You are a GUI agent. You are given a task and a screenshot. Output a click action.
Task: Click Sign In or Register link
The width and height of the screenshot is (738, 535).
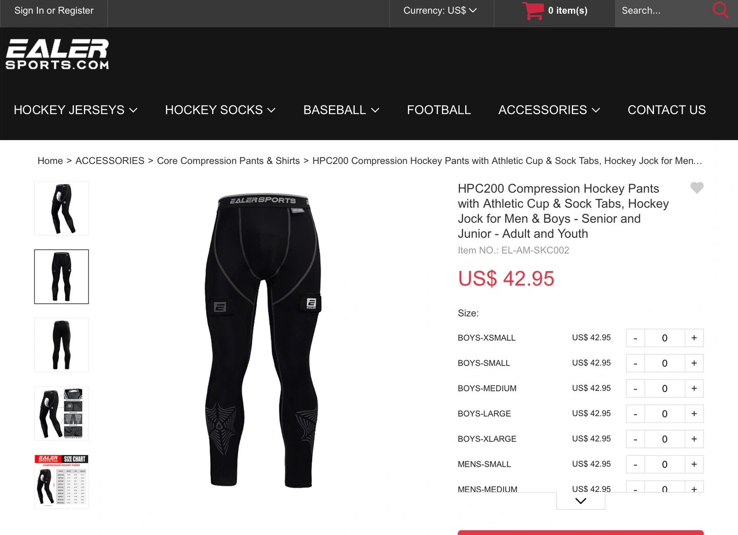pos(54,11)
